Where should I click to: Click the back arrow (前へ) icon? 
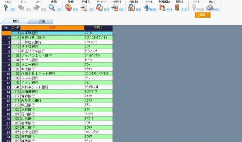(x=21, y=8)
